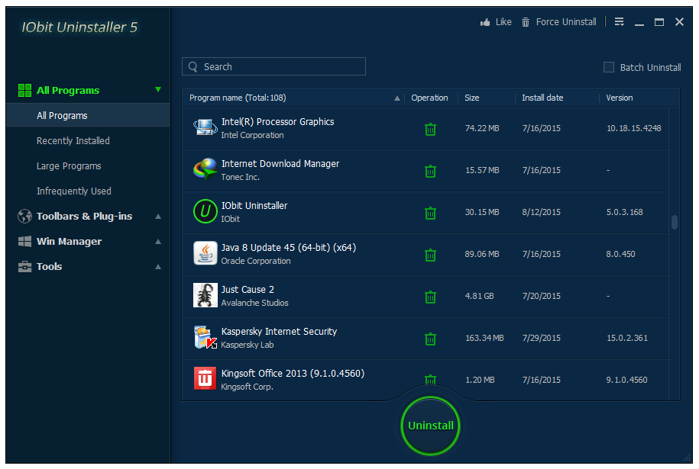Sort by Program name column header
This screenshot has height=469, width=699.
pos(238,98)
